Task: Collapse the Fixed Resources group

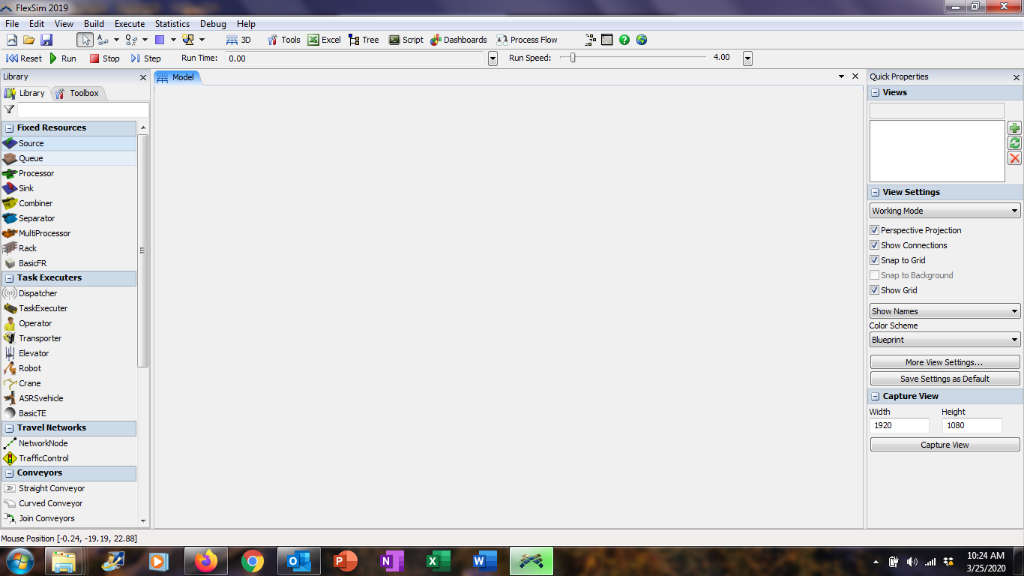Action: (9, 128)
